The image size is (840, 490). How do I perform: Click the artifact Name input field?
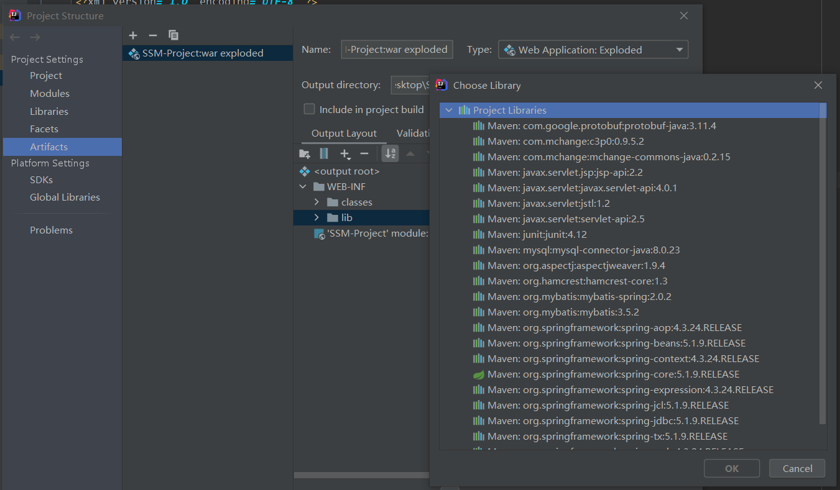coord(397,50)
